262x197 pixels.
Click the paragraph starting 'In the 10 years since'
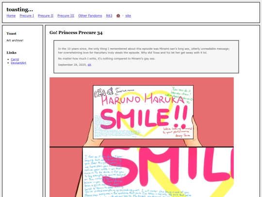[x=144, y=51]
